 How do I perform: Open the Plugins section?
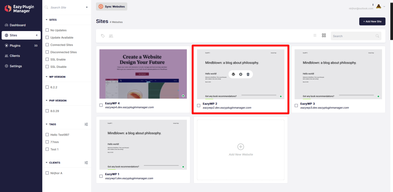click(x=21, y=46)
